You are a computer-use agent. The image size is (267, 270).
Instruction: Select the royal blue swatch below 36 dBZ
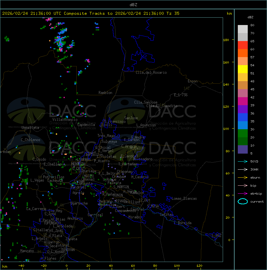(243, 117)
